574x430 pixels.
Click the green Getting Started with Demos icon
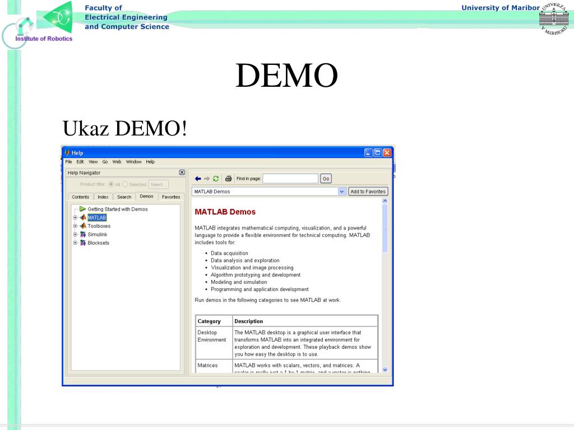click(x=83, y=209)
